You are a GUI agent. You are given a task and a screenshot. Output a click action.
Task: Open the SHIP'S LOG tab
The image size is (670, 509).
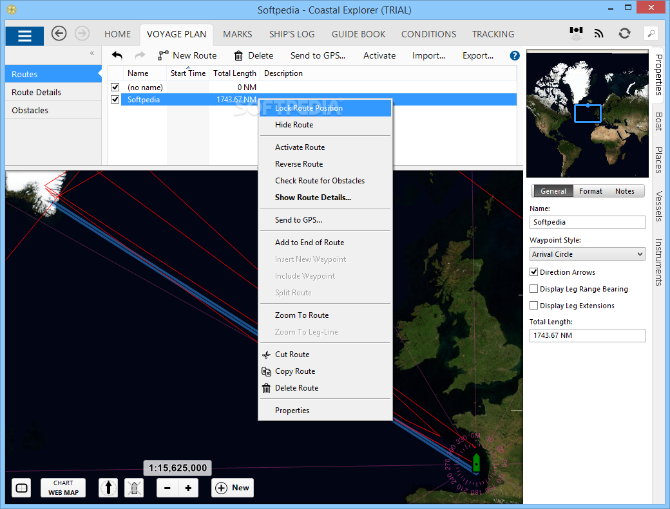(292, 34)
